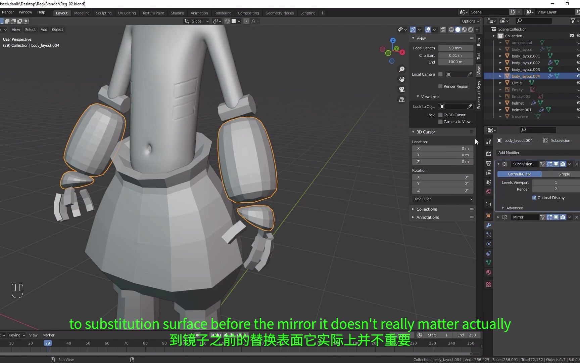Activate the Pan View hand icon

pos(402,79)
